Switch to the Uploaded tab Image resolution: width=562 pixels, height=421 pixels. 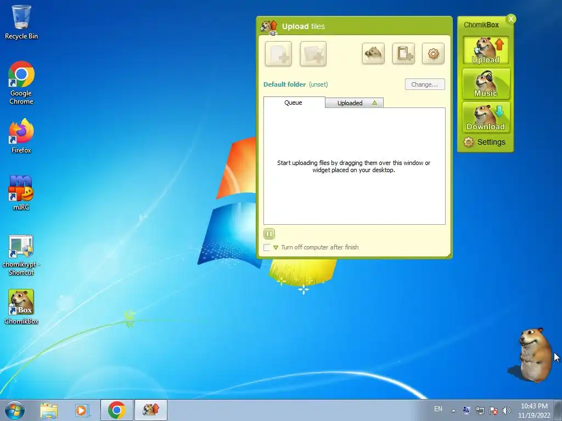pyautogui.click(x=354, y=103)
